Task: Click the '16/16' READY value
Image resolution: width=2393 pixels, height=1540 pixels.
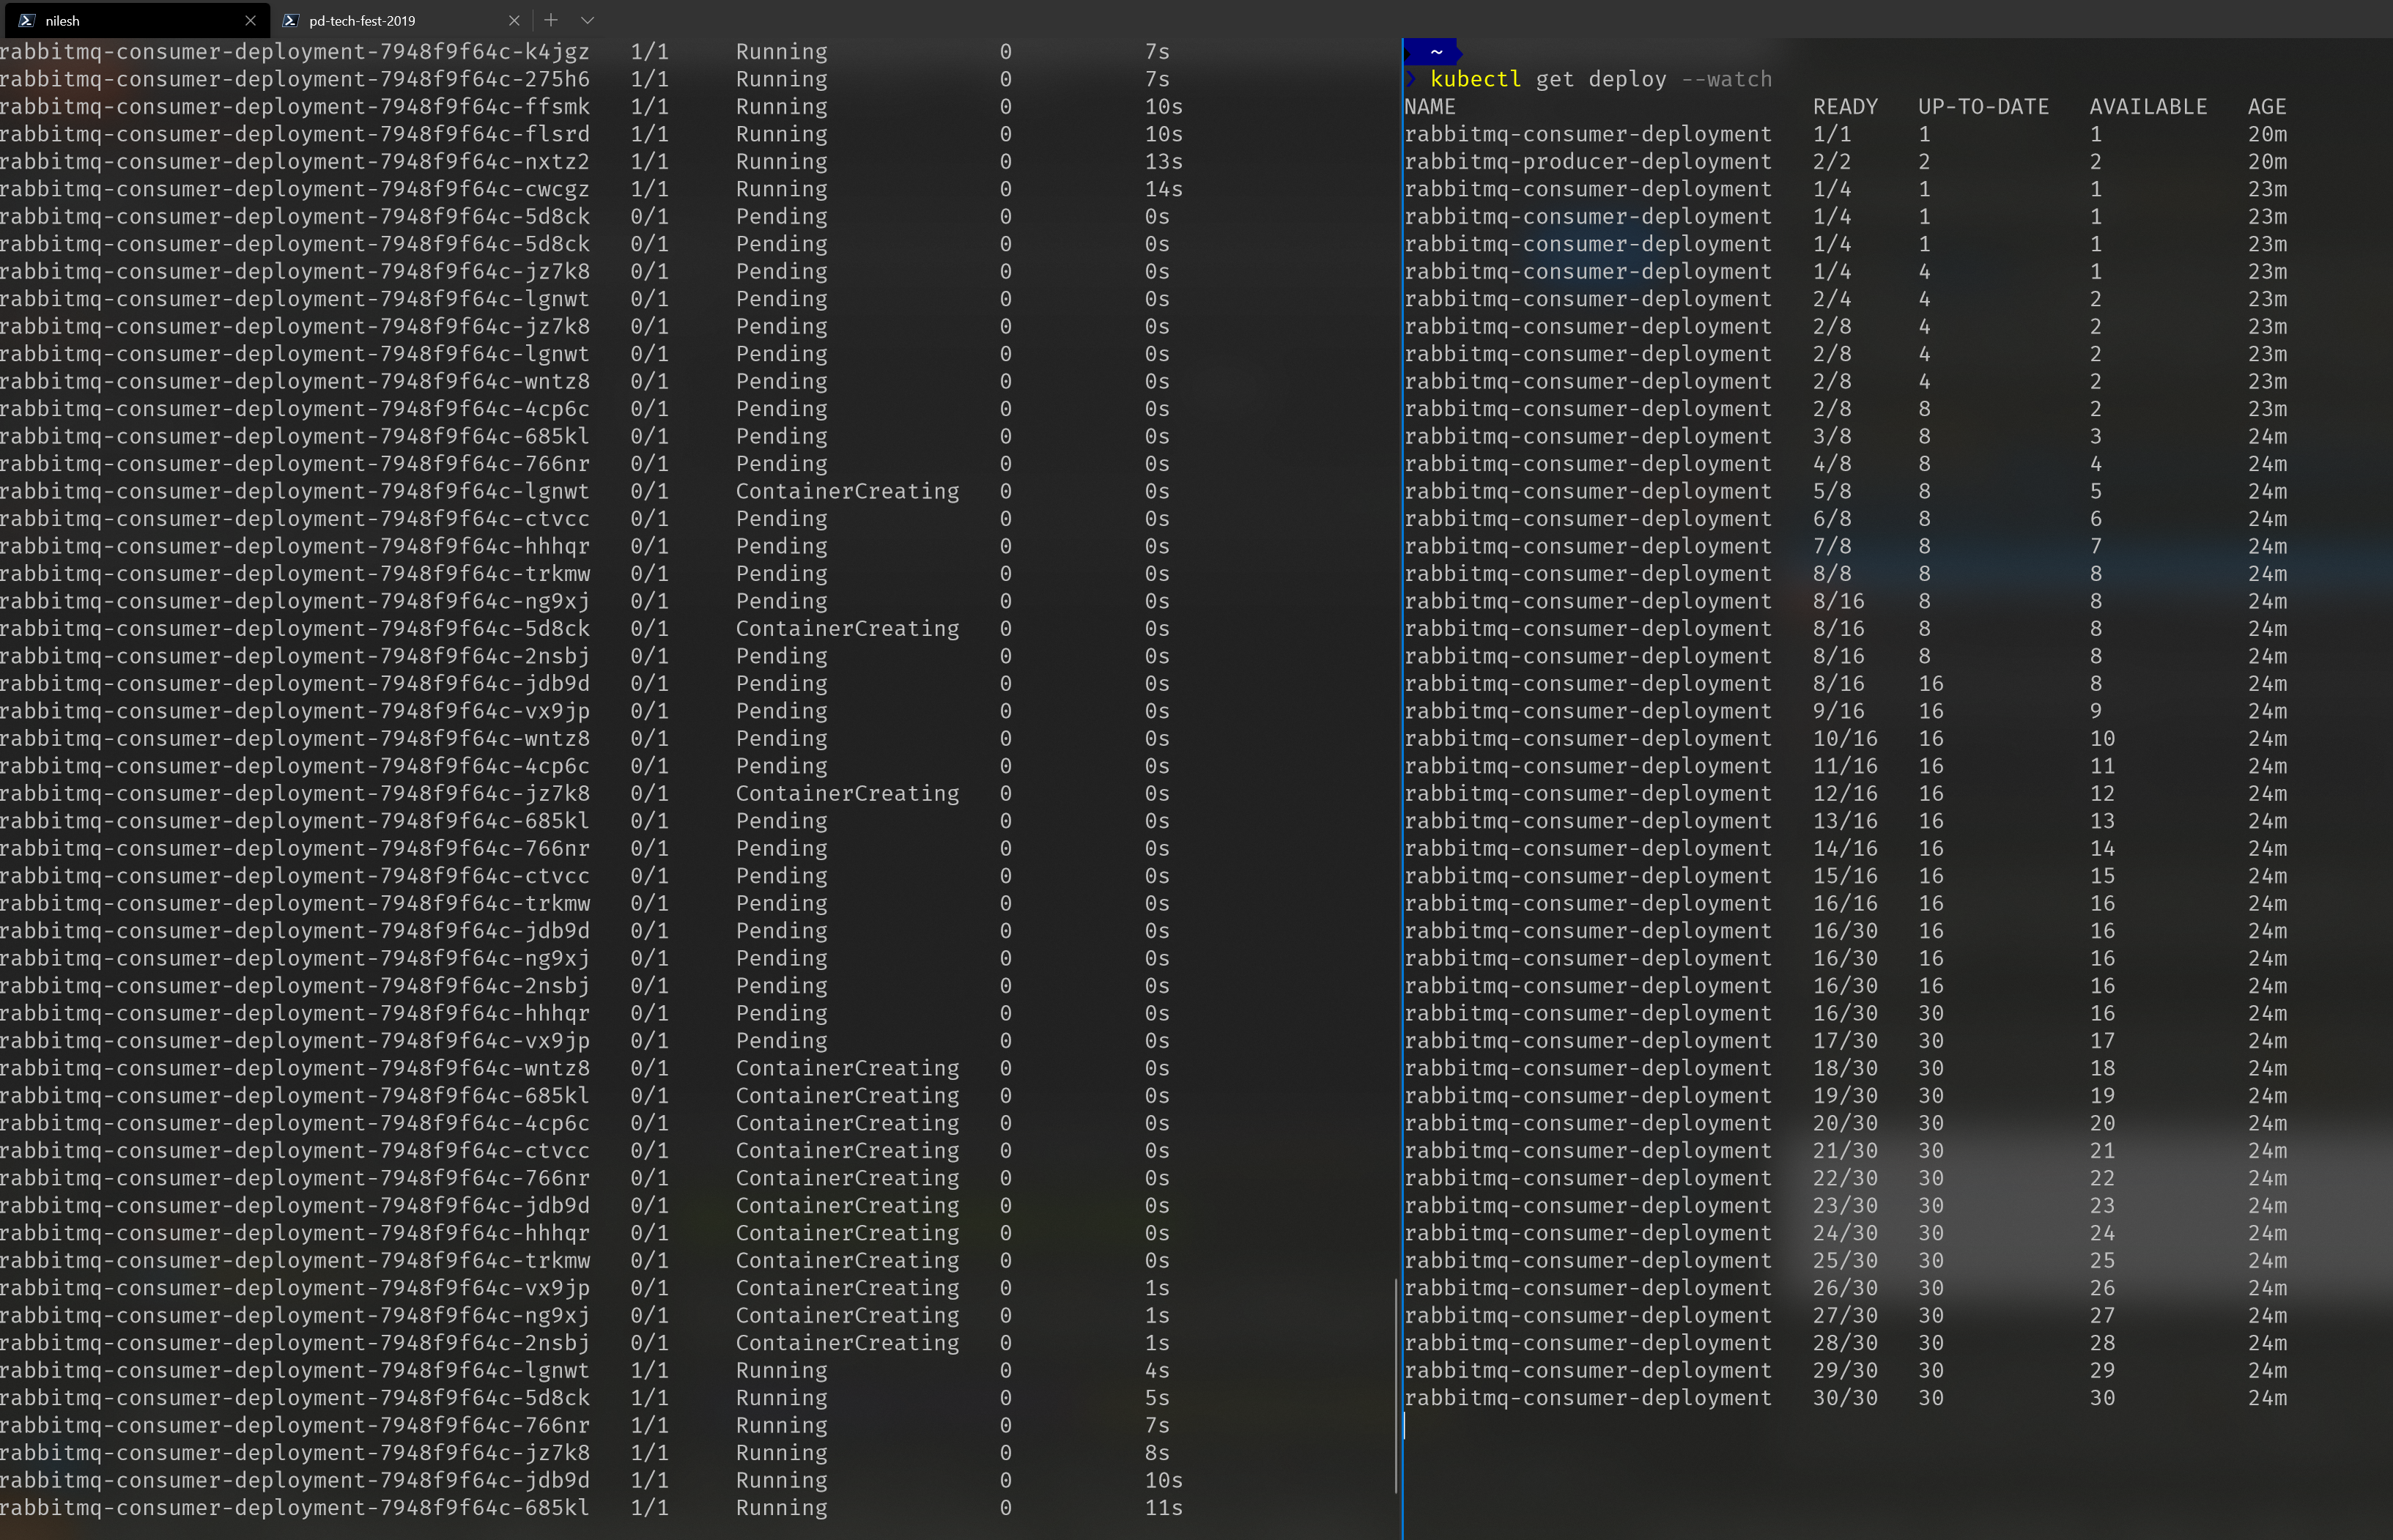Action: (x=1845, y=903)
